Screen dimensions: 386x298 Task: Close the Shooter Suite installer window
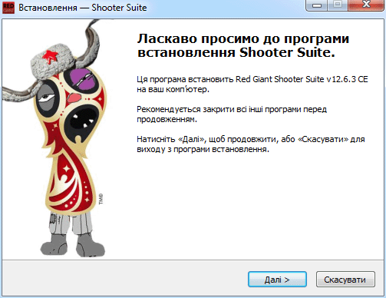coord(366,5)
